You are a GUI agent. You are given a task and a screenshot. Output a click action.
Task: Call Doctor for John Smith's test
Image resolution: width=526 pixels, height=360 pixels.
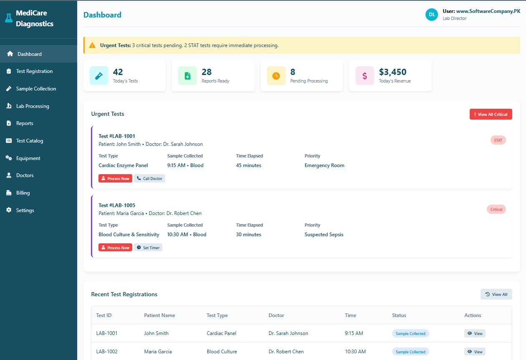[149, 178]
